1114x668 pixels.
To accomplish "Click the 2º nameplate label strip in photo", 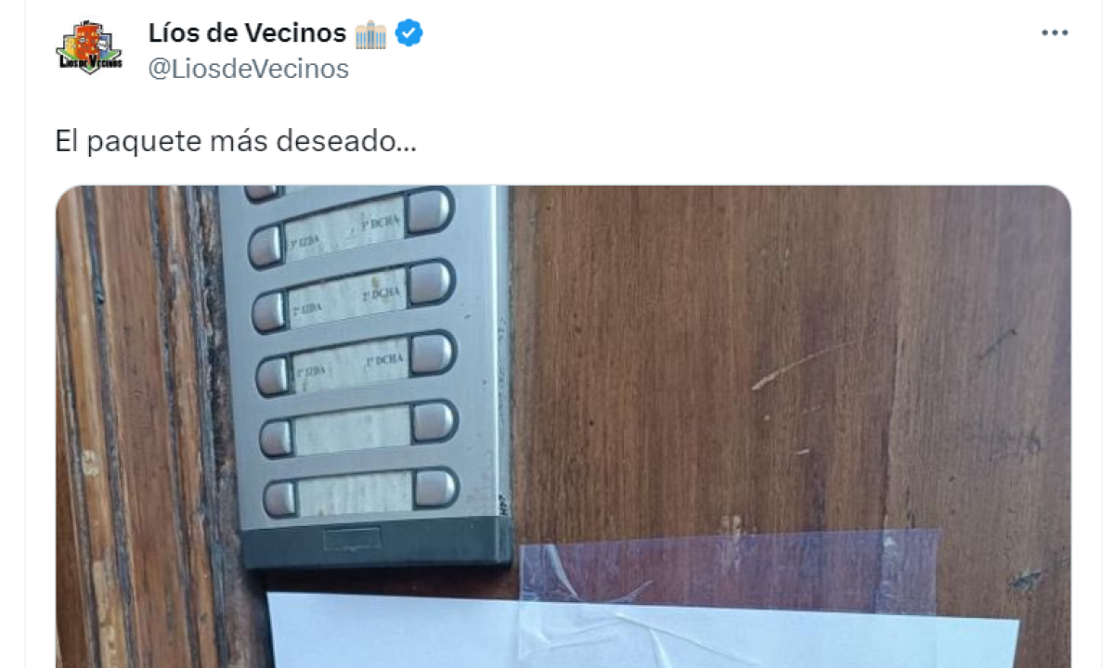I will click(x=348, y=298).
